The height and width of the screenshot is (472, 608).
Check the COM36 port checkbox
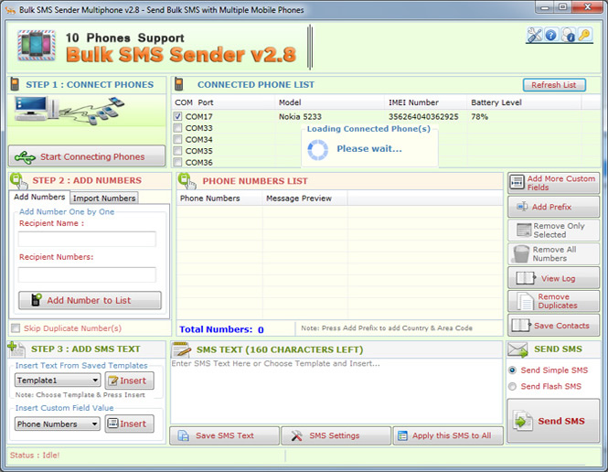coord(177,162)
